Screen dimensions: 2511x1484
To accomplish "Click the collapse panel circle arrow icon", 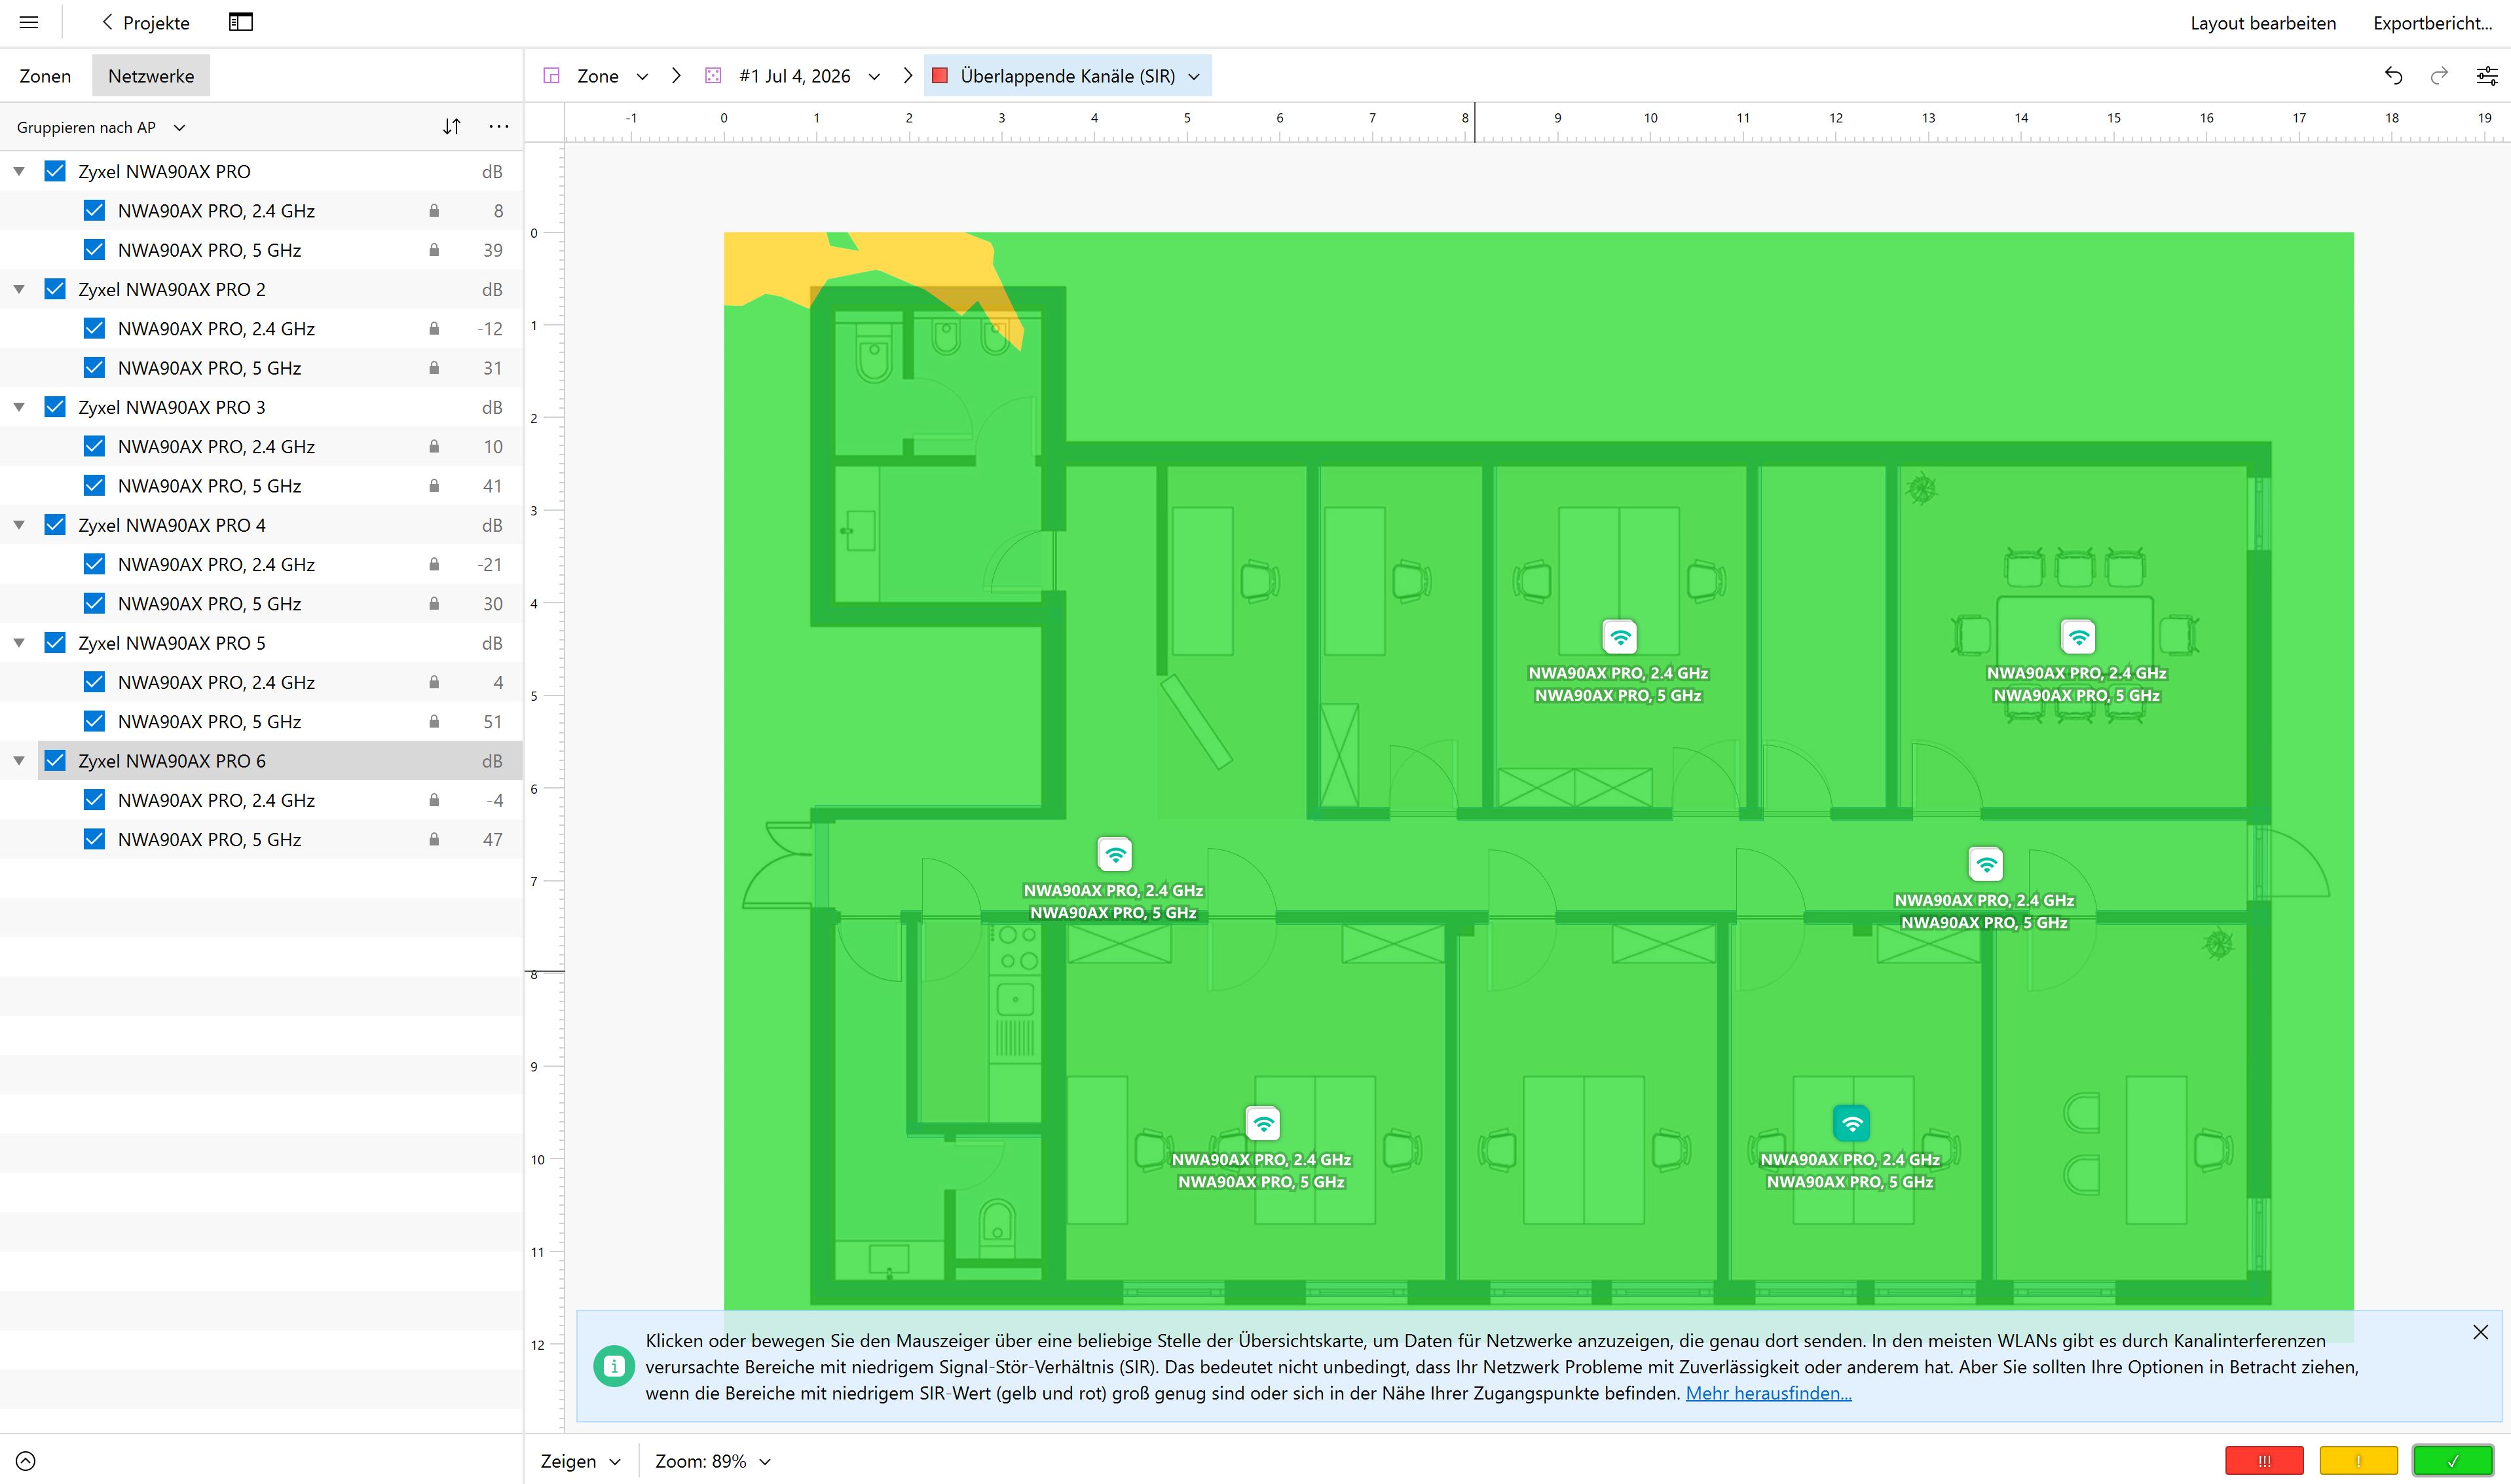I will click(x=26, y=1461).
